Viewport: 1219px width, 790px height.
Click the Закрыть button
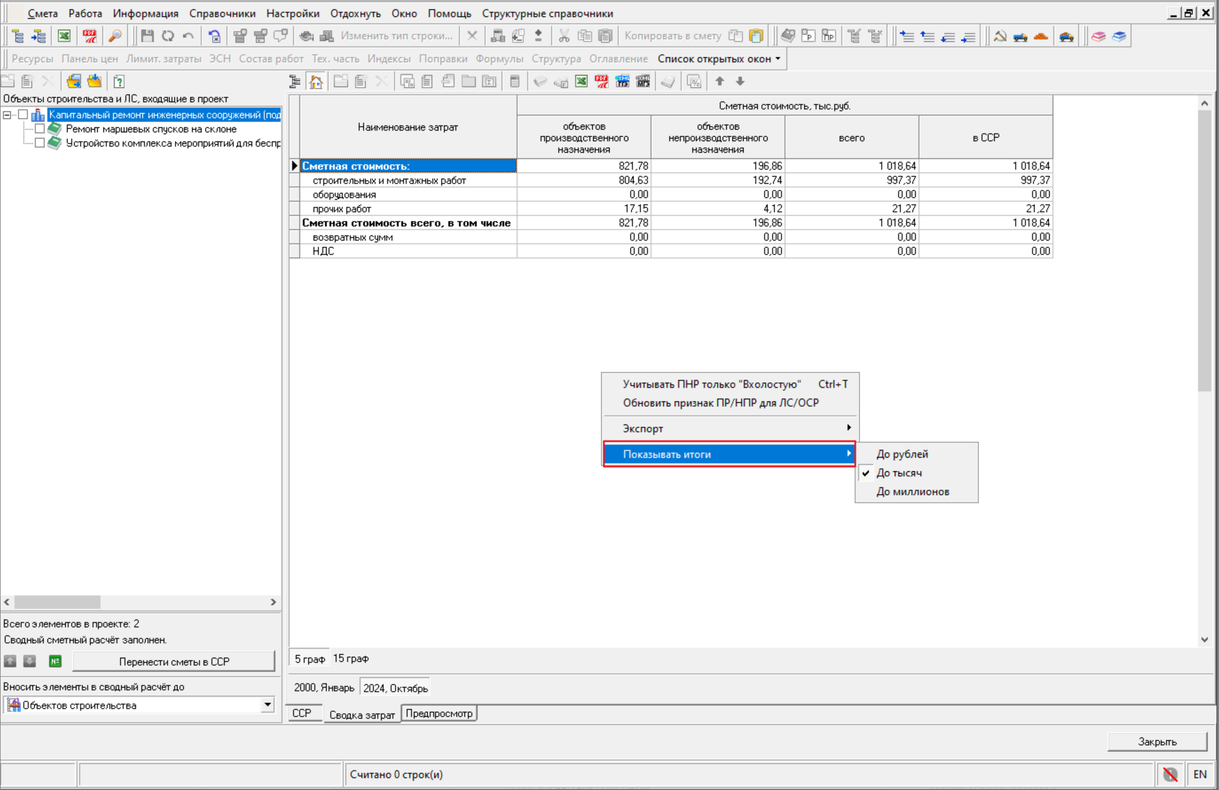[x=1156, y=742]
